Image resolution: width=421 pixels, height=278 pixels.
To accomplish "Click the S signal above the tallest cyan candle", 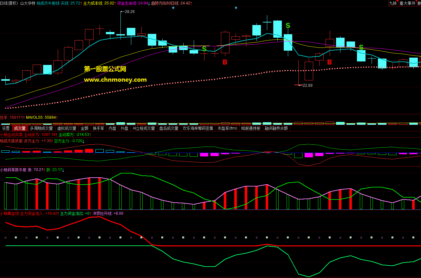I will pyautogui.click(x=288, y=25).
